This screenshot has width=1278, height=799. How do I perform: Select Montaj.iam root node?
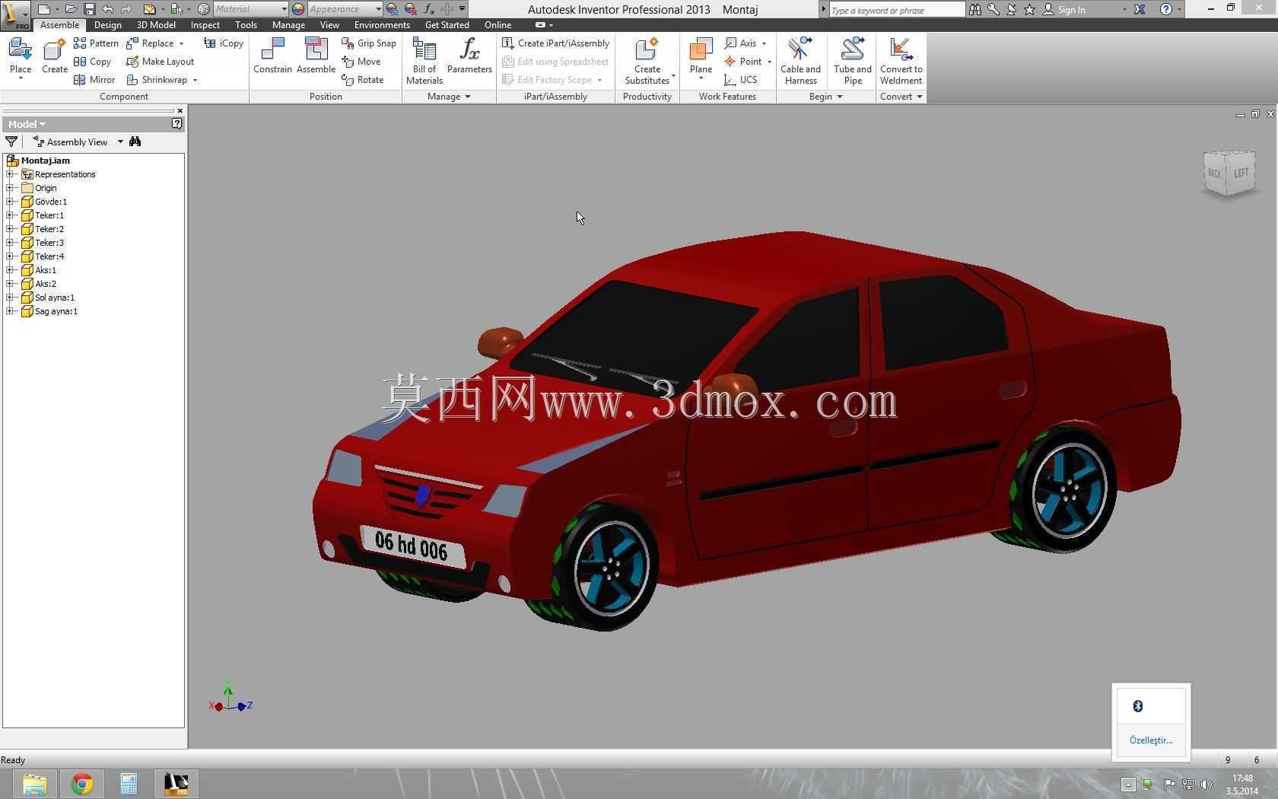[x=46, y=161]
